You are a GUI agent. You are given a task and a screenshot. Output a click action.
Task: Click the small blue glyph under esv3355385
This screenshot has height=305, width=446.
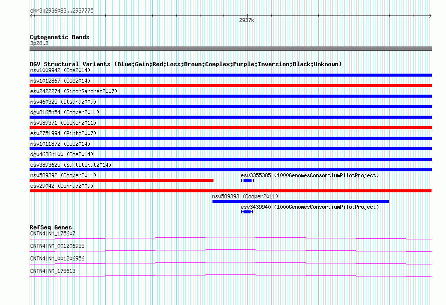coord(248,180)
